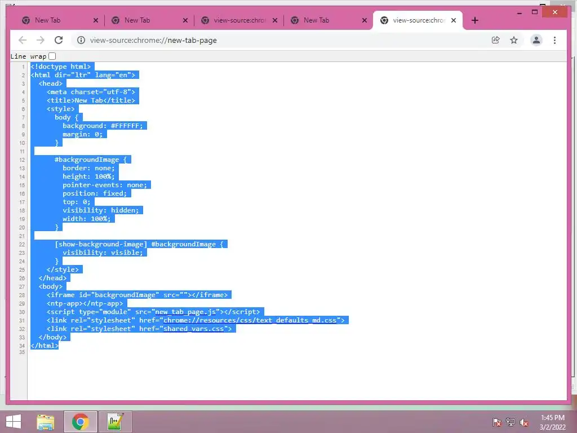Click the network tray icon
The width and height of the screenshot is (577, 433).
pyautogui.click(x=511, y=422)
